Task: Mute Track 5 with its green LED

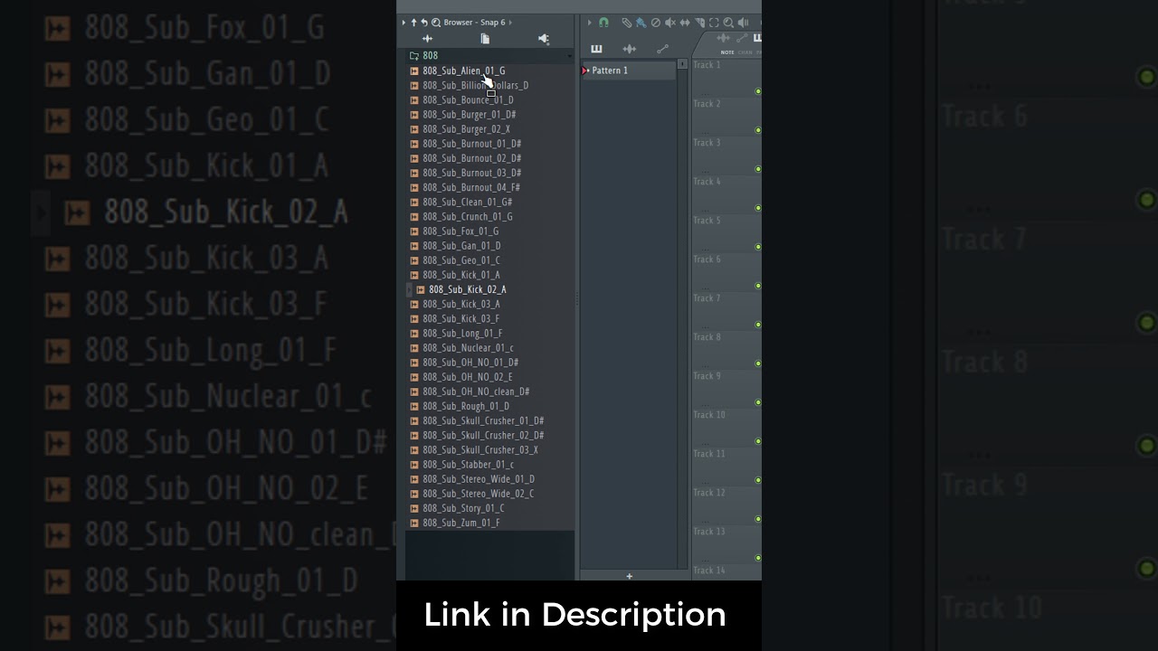Action: coord(758,247)
